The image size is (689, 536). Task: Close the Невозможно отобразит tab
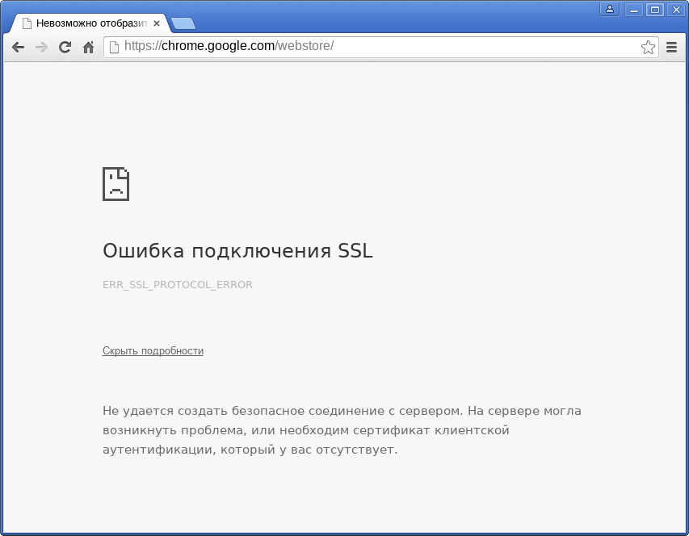point(156,23)
